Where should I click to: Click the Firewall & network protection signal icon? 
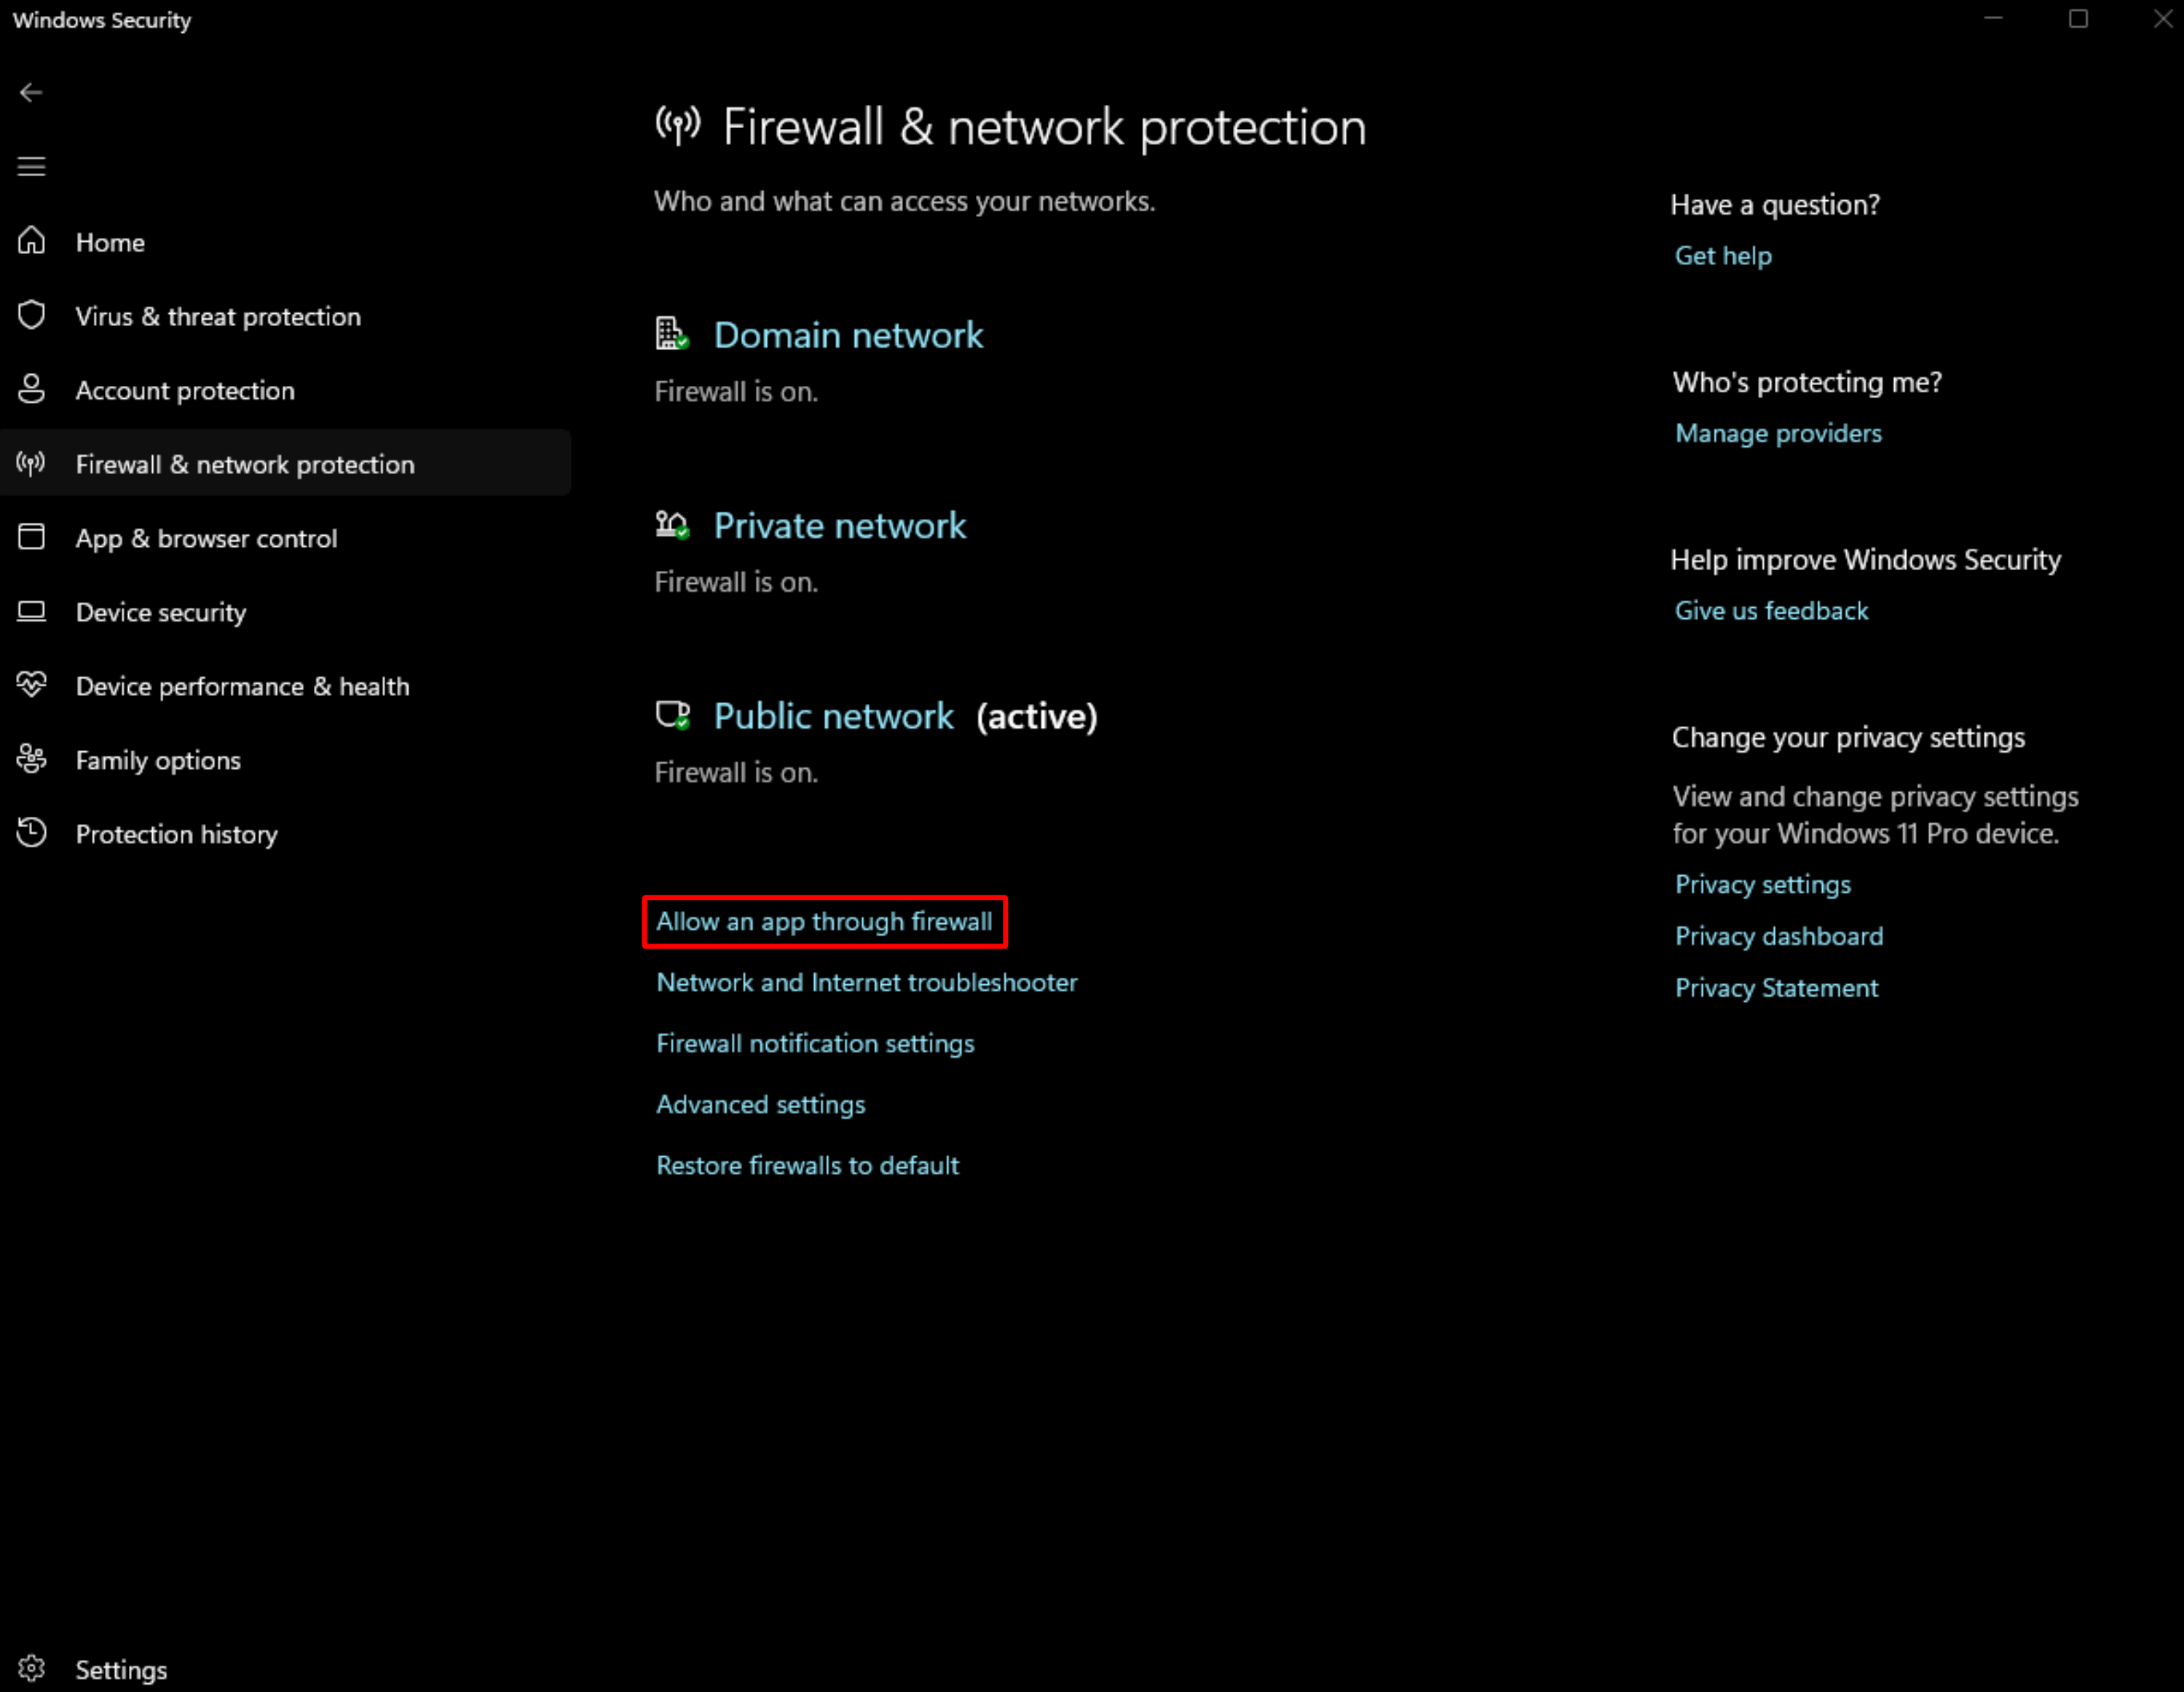(x=31, y=464)
